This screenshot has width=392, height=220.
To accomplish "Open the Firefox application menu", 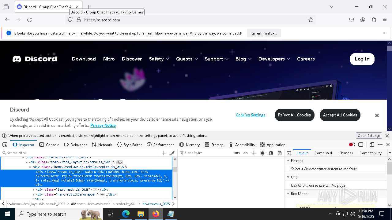I will coord(385,20).
